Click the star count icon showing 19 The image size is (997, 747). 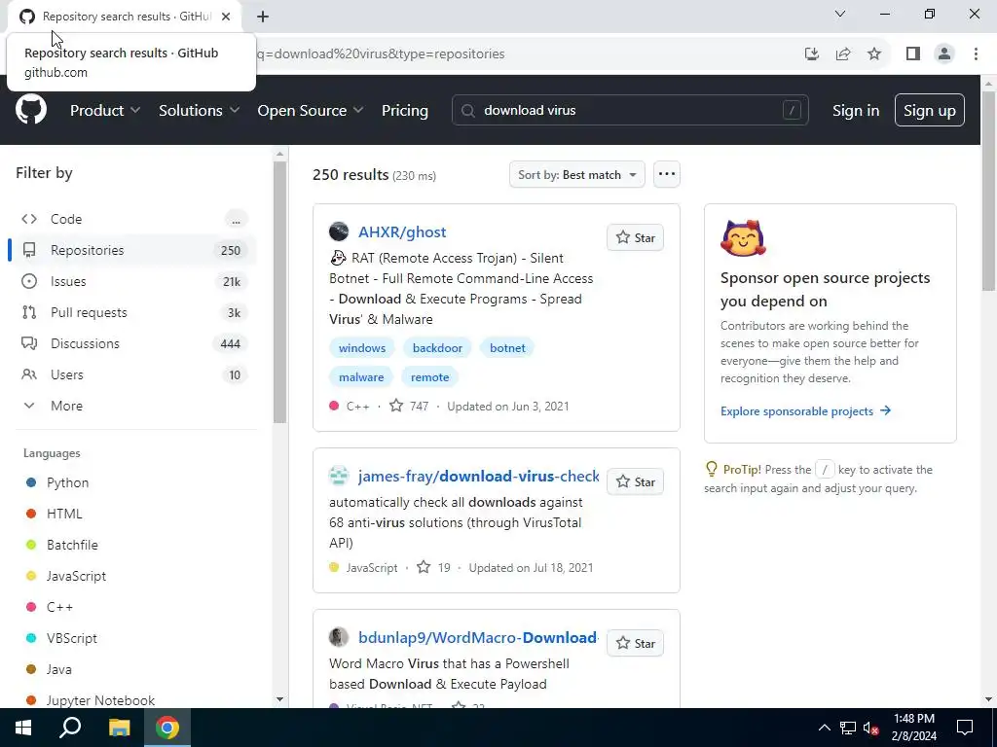[424, 567]
